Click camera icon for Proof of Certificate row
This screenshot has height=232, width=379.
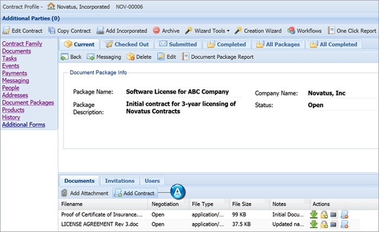334,215
